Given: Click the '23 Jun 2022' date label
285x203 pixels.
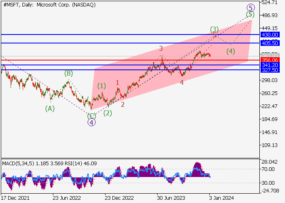Looking at the screenshot, I should pos(67,198).
